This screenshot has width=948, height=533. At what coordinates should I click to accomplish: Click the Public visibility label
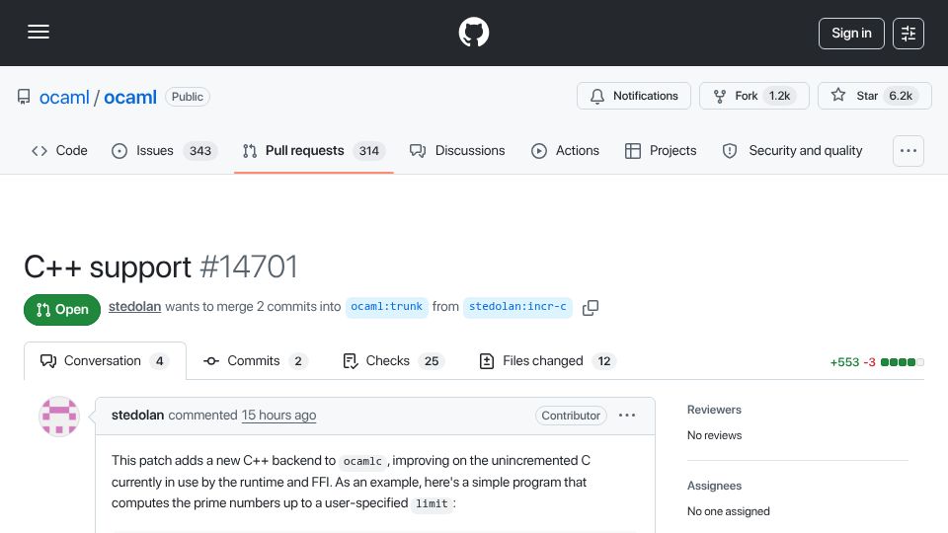click(x=188, y=98)
